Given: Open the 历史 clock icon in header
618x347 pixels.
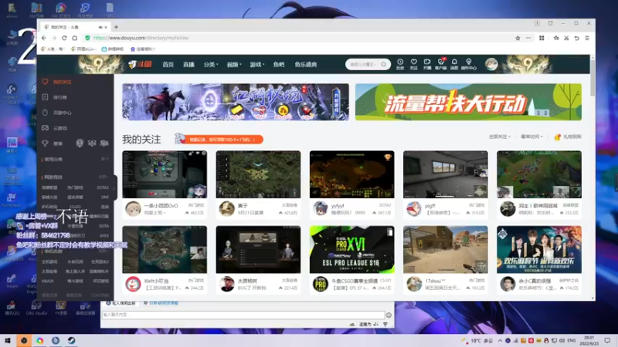Looking at the screenshot, I should click(x=400, y=64).
